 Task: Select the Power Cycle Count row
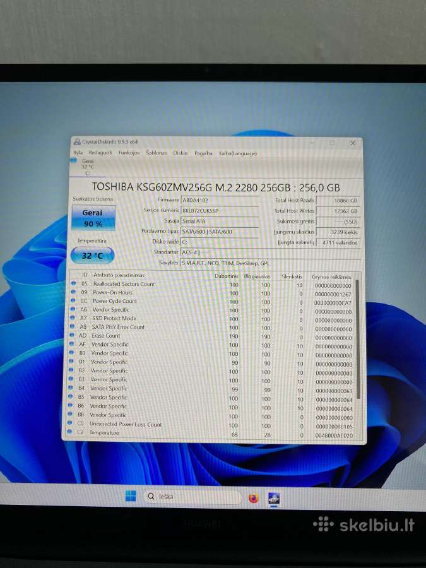[x=212, y=302]
